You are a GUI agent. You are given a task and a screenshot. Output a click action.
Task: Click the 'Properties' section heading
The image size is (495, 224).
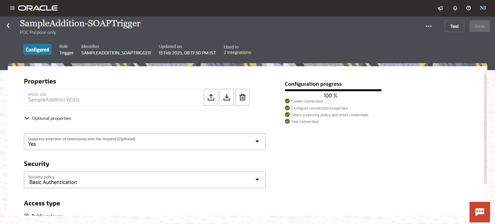pos(40,81)
